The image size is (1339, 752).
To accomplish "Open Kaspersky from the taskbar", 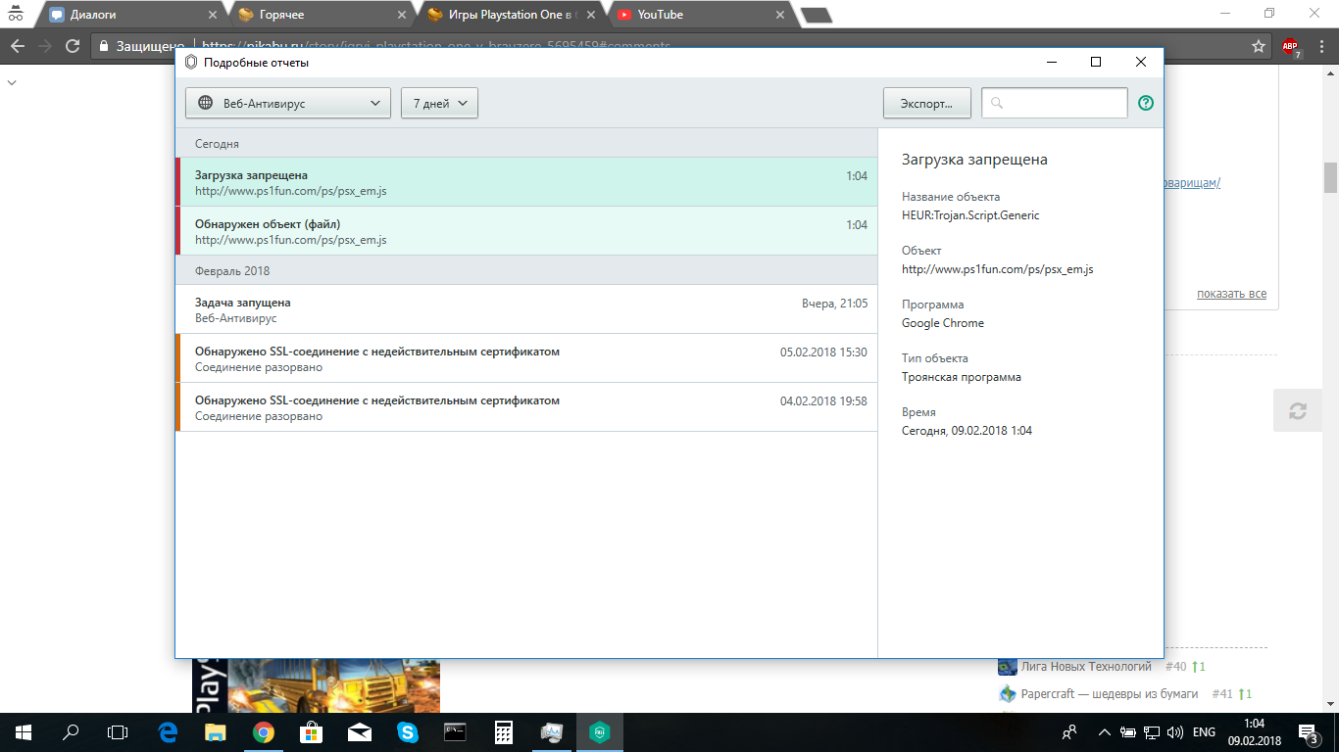I will click(x=599, y=731).
